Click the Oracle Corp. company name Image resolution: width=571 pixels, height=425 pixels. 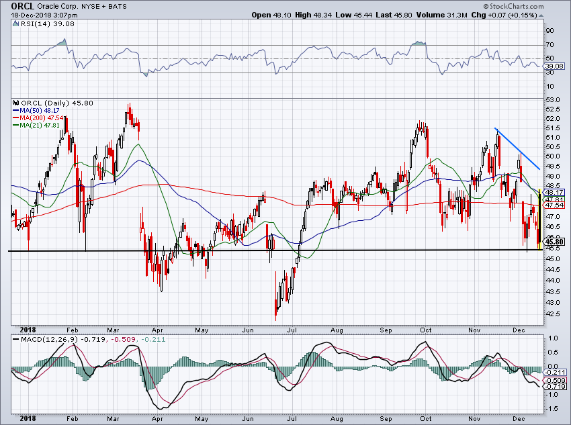[x=57, y=6]
